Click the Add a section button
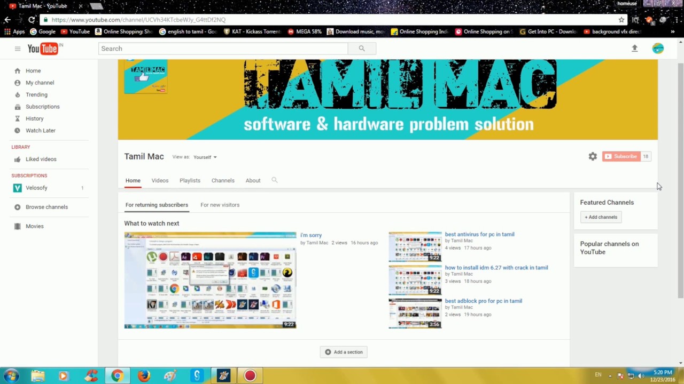684x384 pixels. (x=344, y=352)
